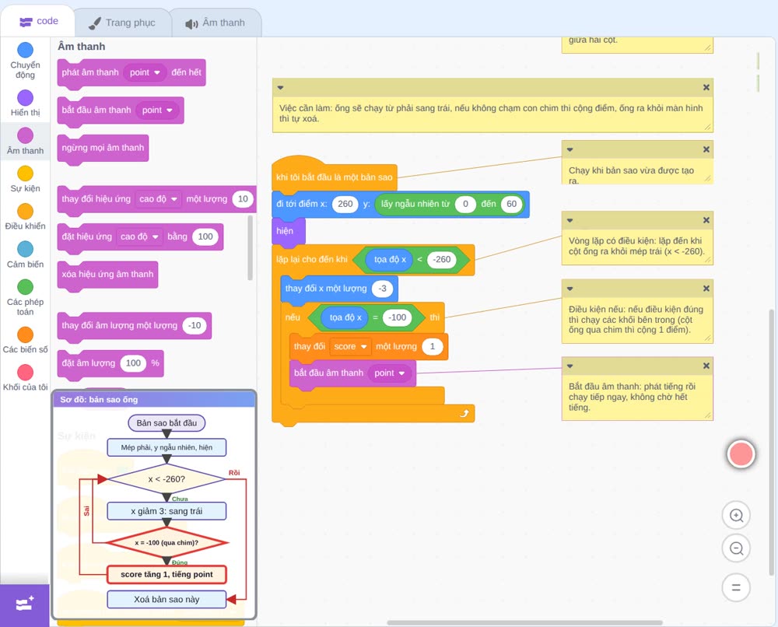Select the Cảm biến block category

pyautogui.click(x=25, y=254)
